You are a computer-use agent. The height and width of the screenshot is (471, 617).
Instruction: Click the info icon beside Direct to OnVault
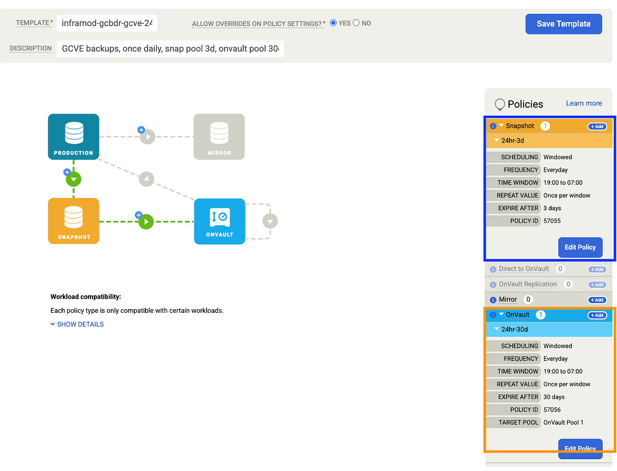coord(493,269)
